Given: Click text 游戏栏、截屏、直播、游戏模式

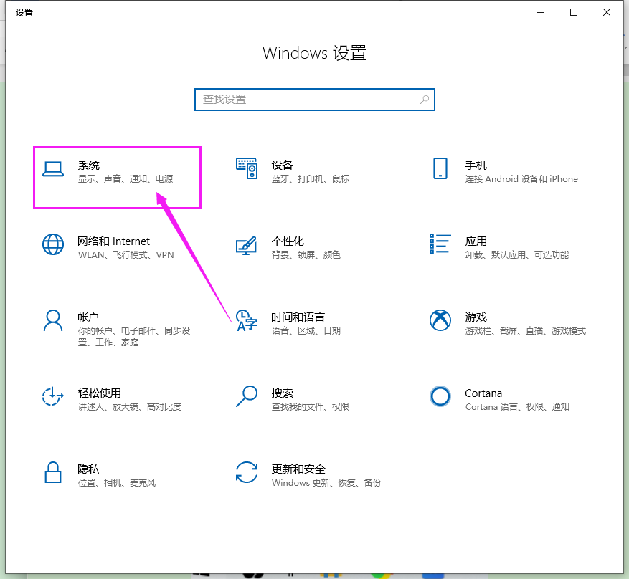Looking at the screenshot, I should pos(526,331).
